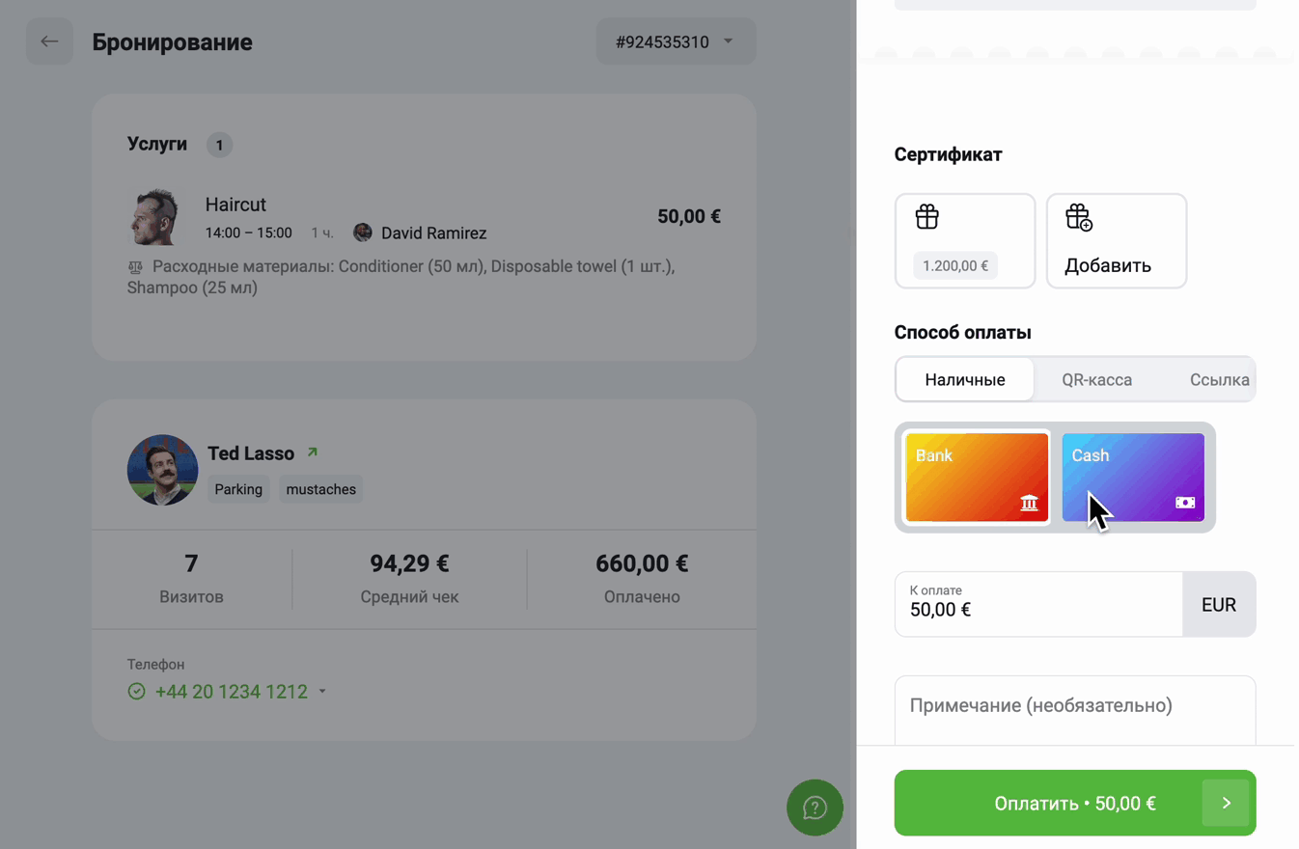
Task: Select the Cash payment card
Action: point(1133,478)
